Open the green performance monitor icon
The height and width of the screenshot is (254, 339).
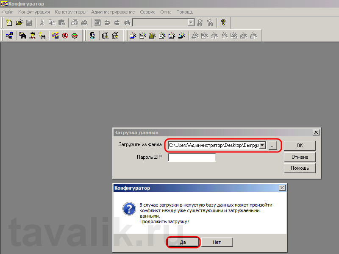coord(75,36)
